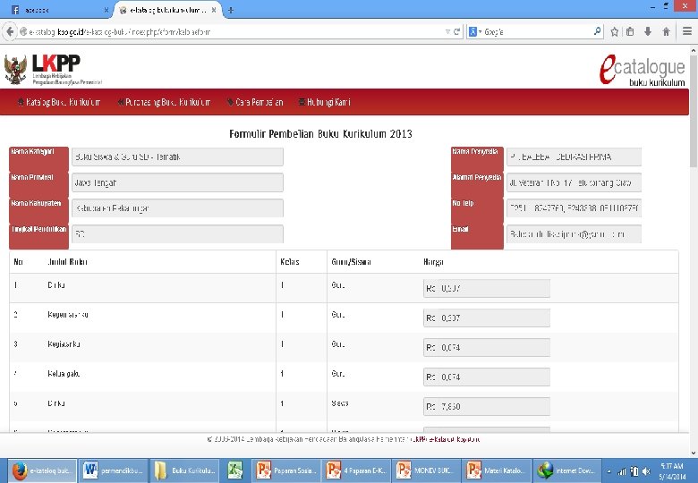Screen dimensions: 698x483
Task: Click the scrollbar down arrow
Action: pyautogui.click(x=694, y=453)
